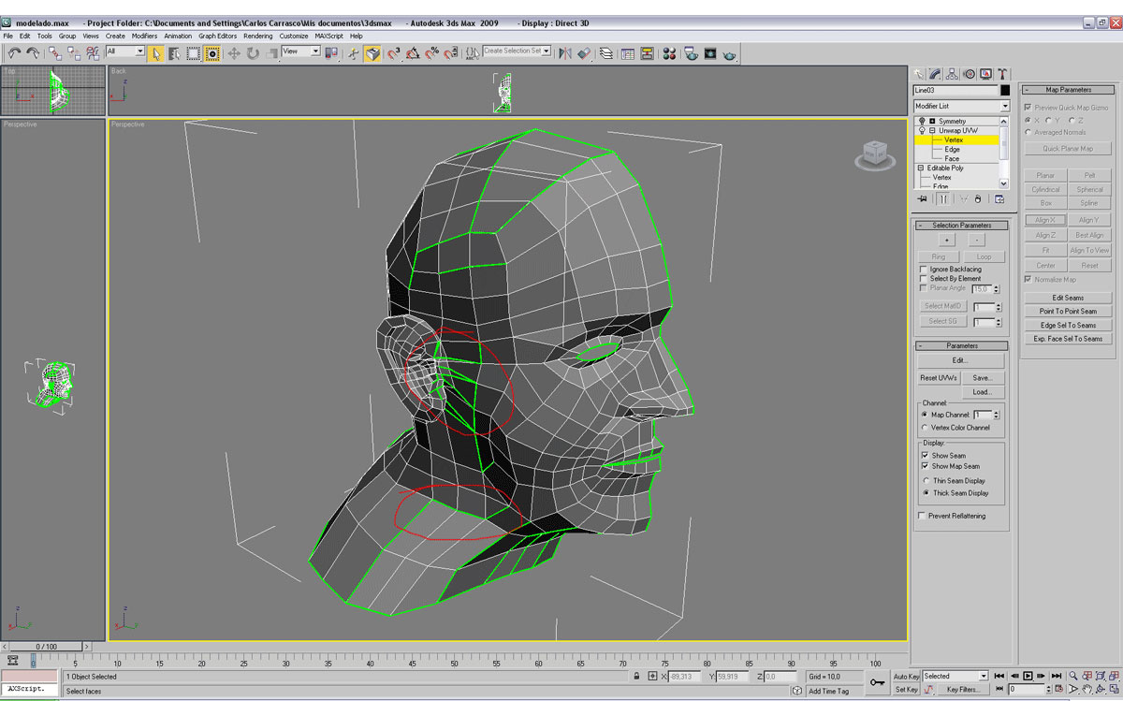The image size is (1123, 701).
Task: Select the Vertex Color Channel radio button
Action: click(926, 427)
